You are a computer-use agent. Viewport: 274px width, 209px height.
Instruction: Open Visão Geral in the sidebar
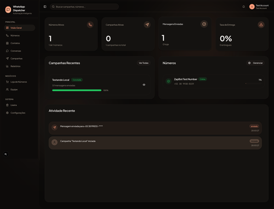click(20, 28)
